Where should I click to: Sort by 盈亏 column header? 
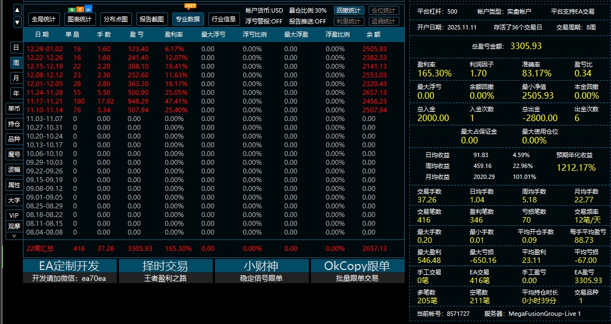pos(136,34)
